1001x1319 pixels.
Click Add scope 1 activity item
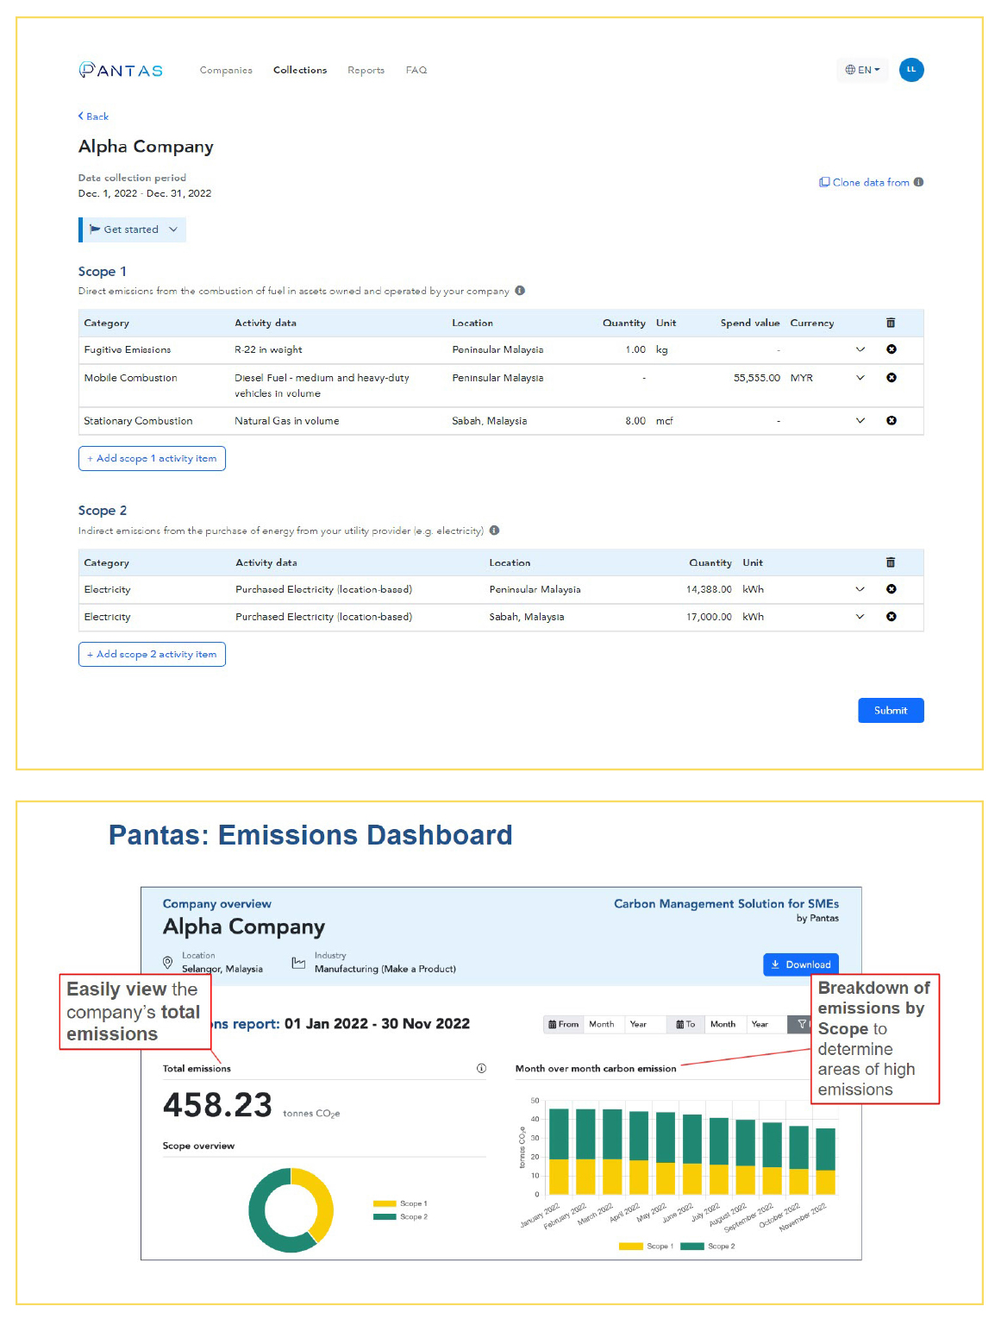pos(152,459)
